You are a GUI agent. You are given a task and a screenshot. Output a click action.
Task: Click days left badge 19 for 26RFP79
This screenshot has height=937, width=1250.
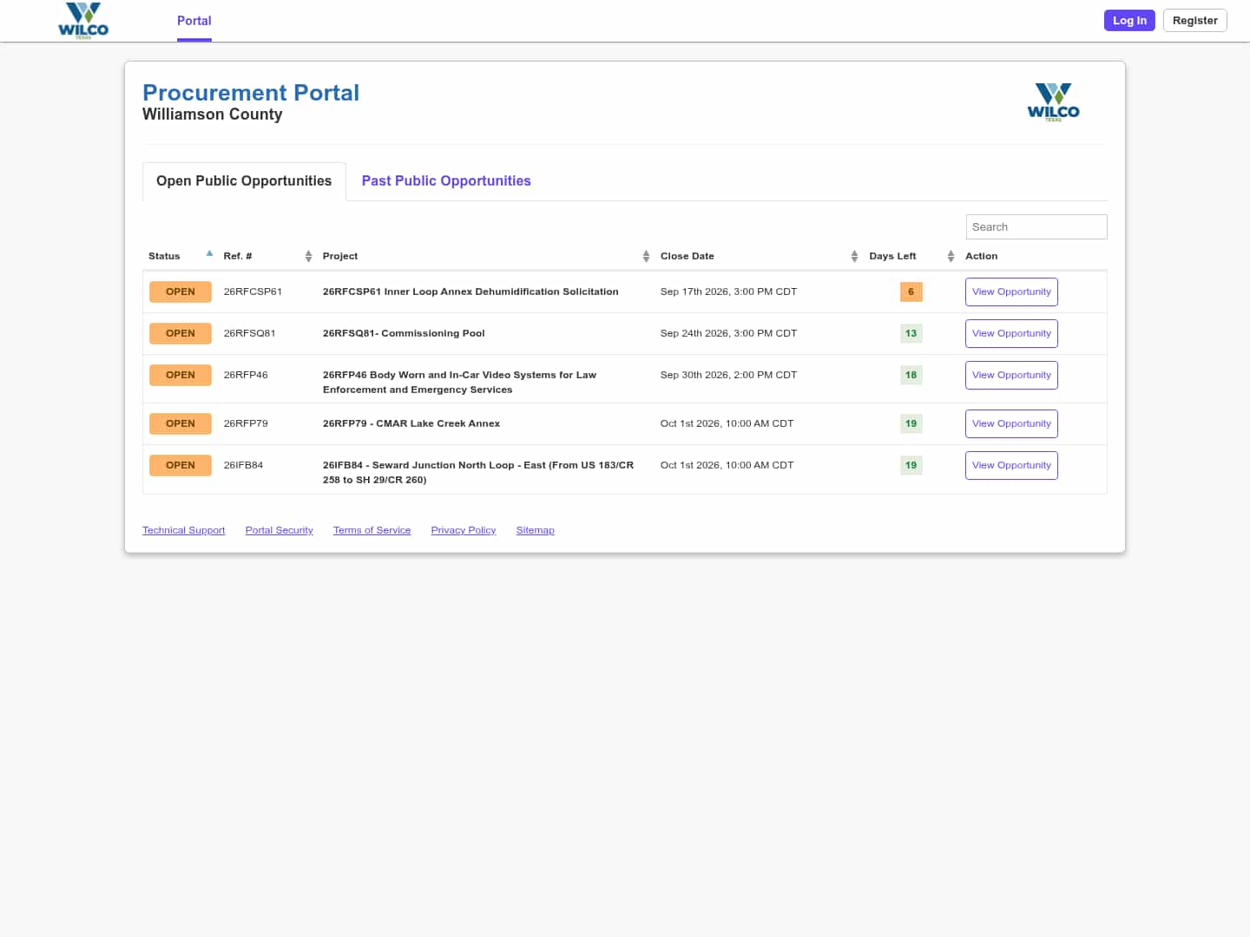coord(911,424)
